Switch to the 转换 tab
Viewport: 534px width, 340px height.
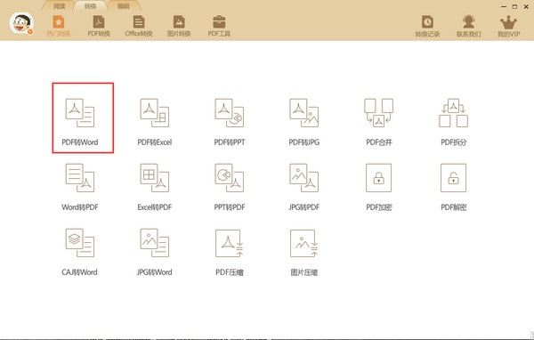[x=90, y=6]
